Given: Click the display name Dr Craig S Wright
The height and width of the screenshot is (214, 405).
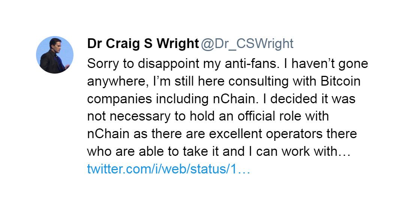Looking at the screenshot, I should click(143, 44).
